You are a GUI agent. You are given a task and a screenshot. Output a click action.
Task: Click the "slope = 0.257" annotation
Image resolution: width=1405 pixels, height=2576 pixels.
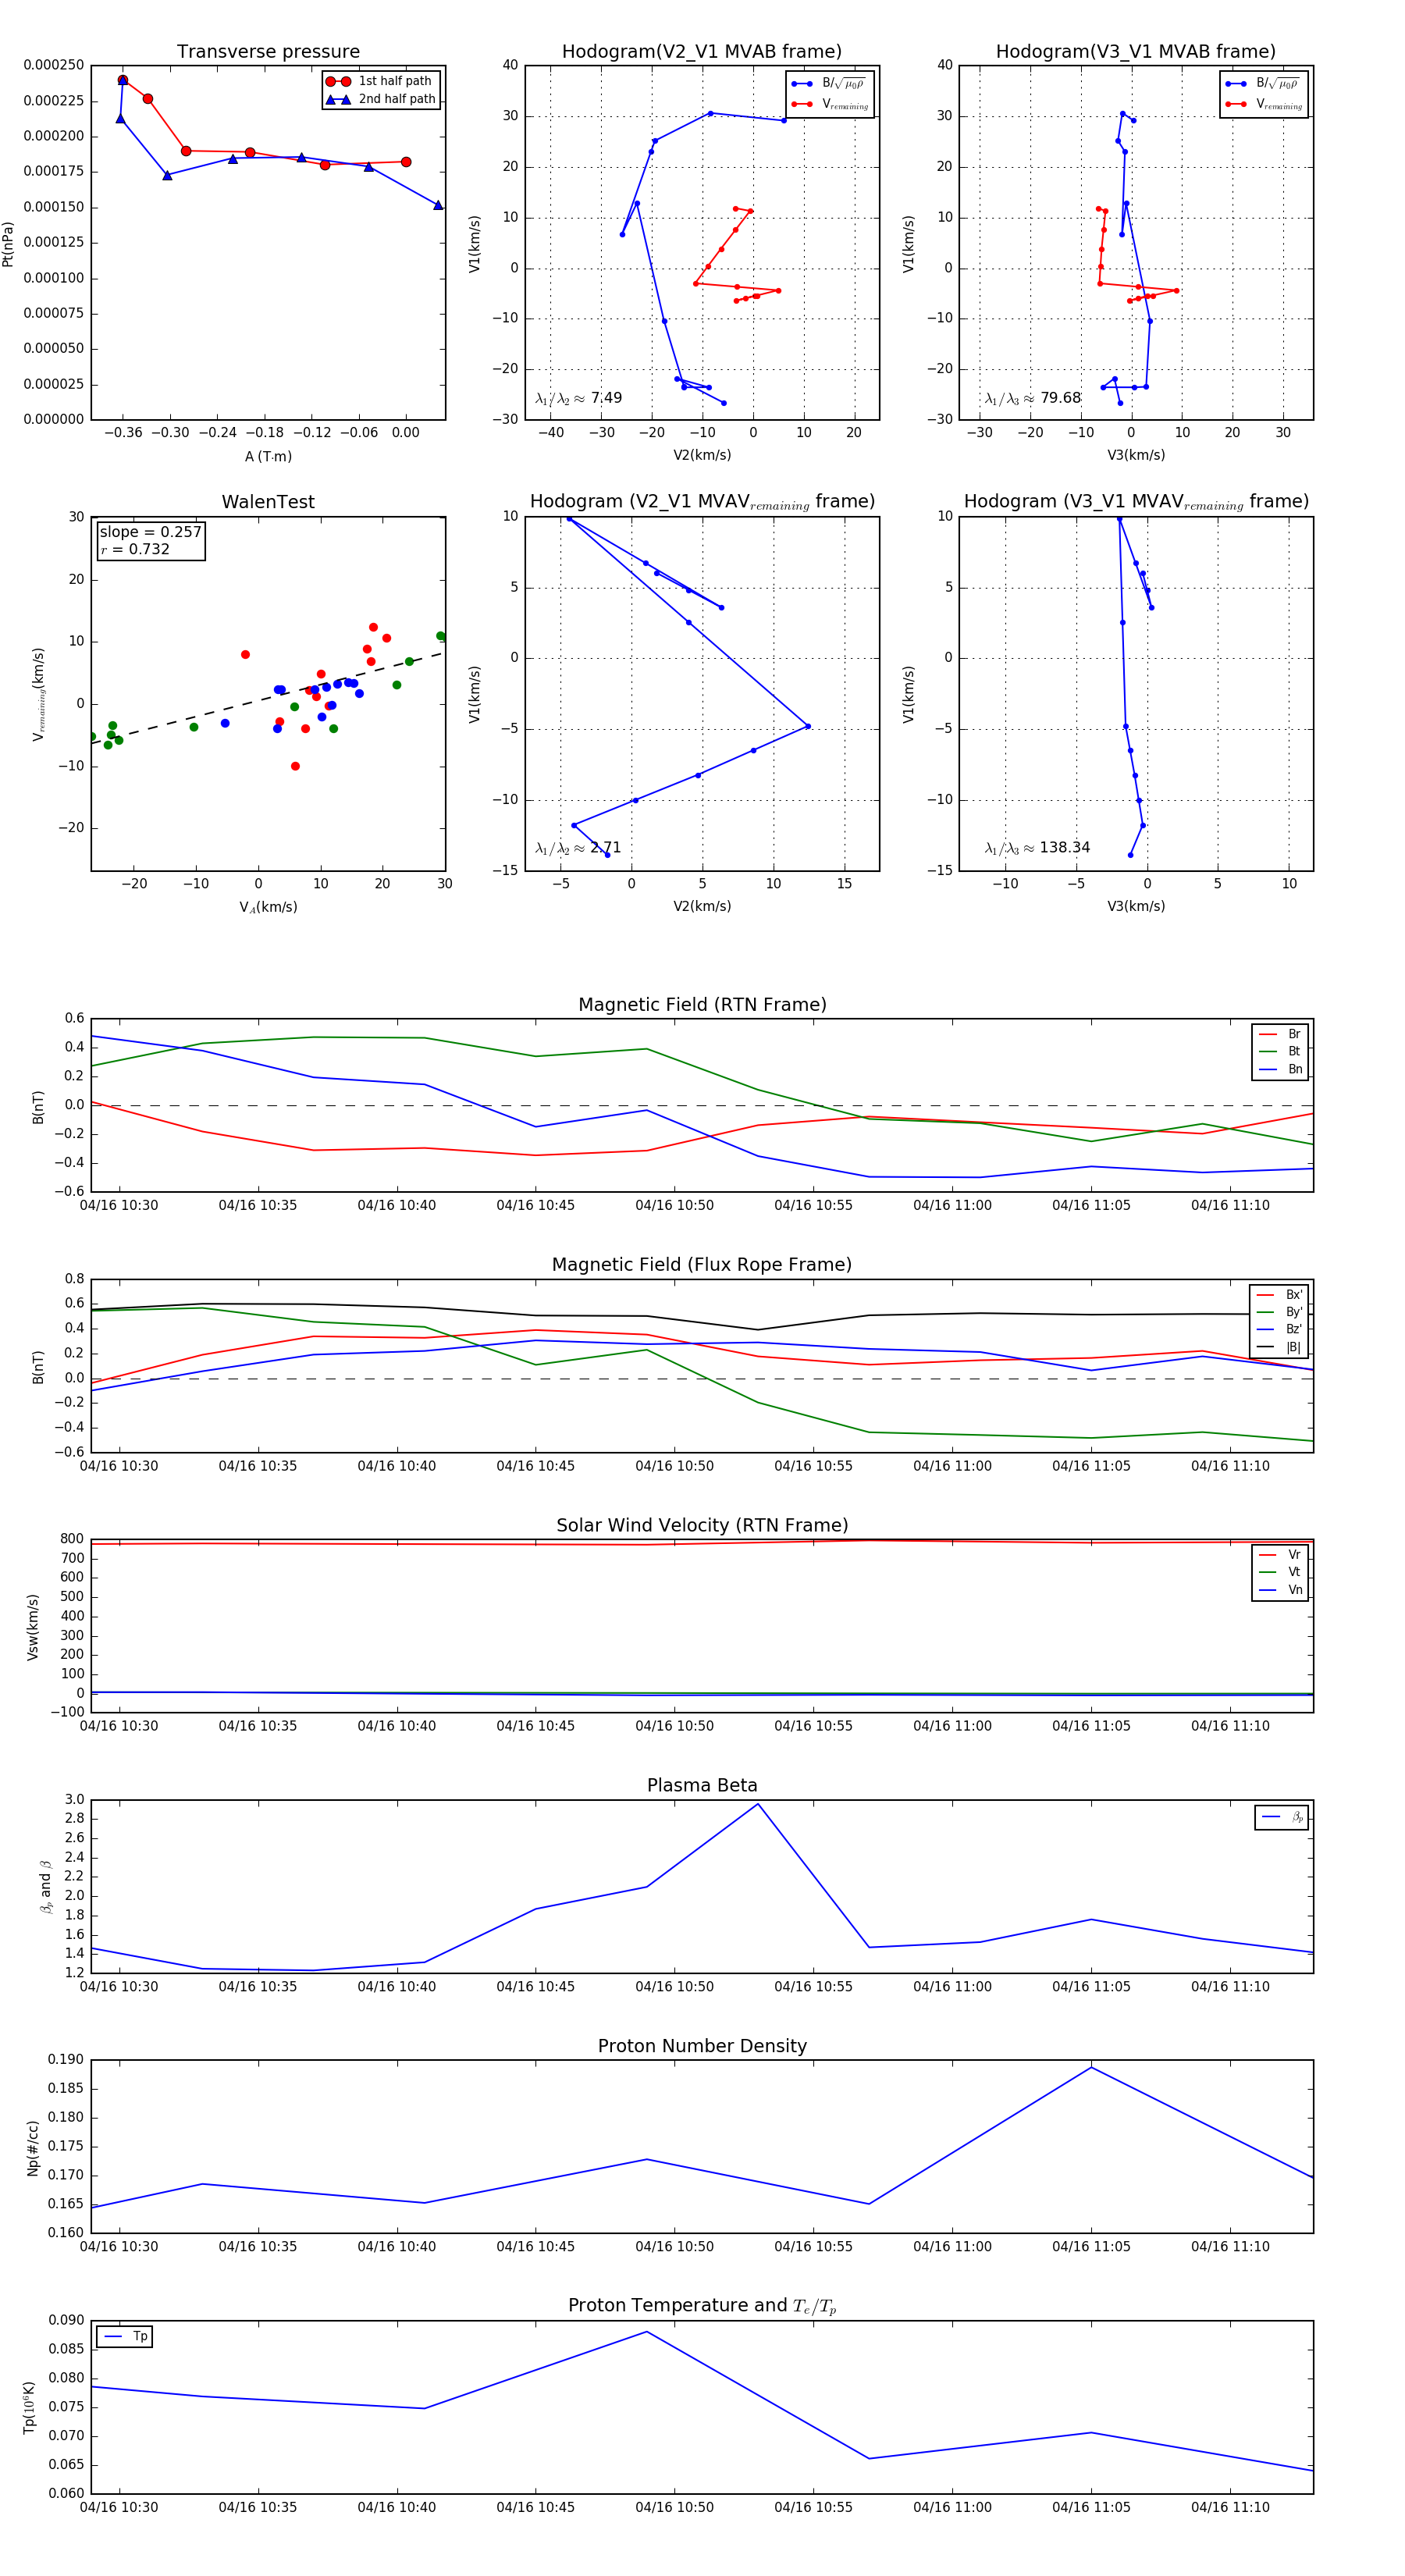(150, 532)
